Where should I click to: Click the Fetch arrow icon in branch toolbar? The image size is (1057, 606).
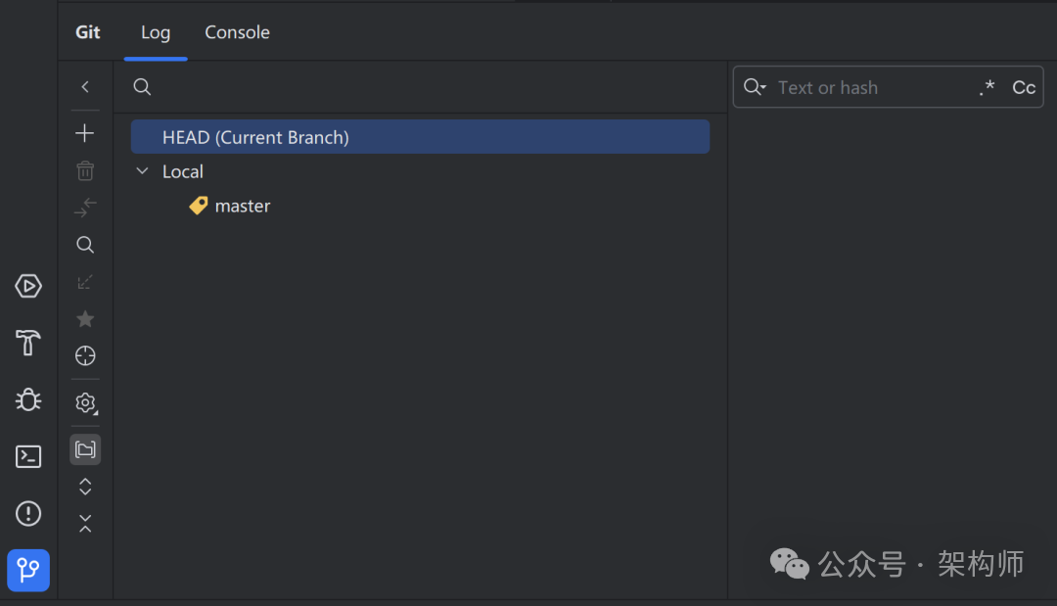point(85,282)
